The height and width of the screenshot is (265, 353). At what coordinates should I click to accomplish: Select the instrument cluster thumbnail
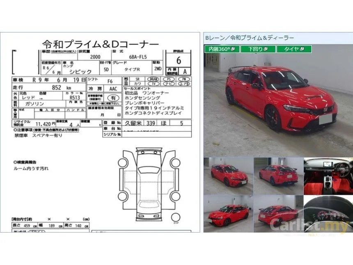[328, 214]
